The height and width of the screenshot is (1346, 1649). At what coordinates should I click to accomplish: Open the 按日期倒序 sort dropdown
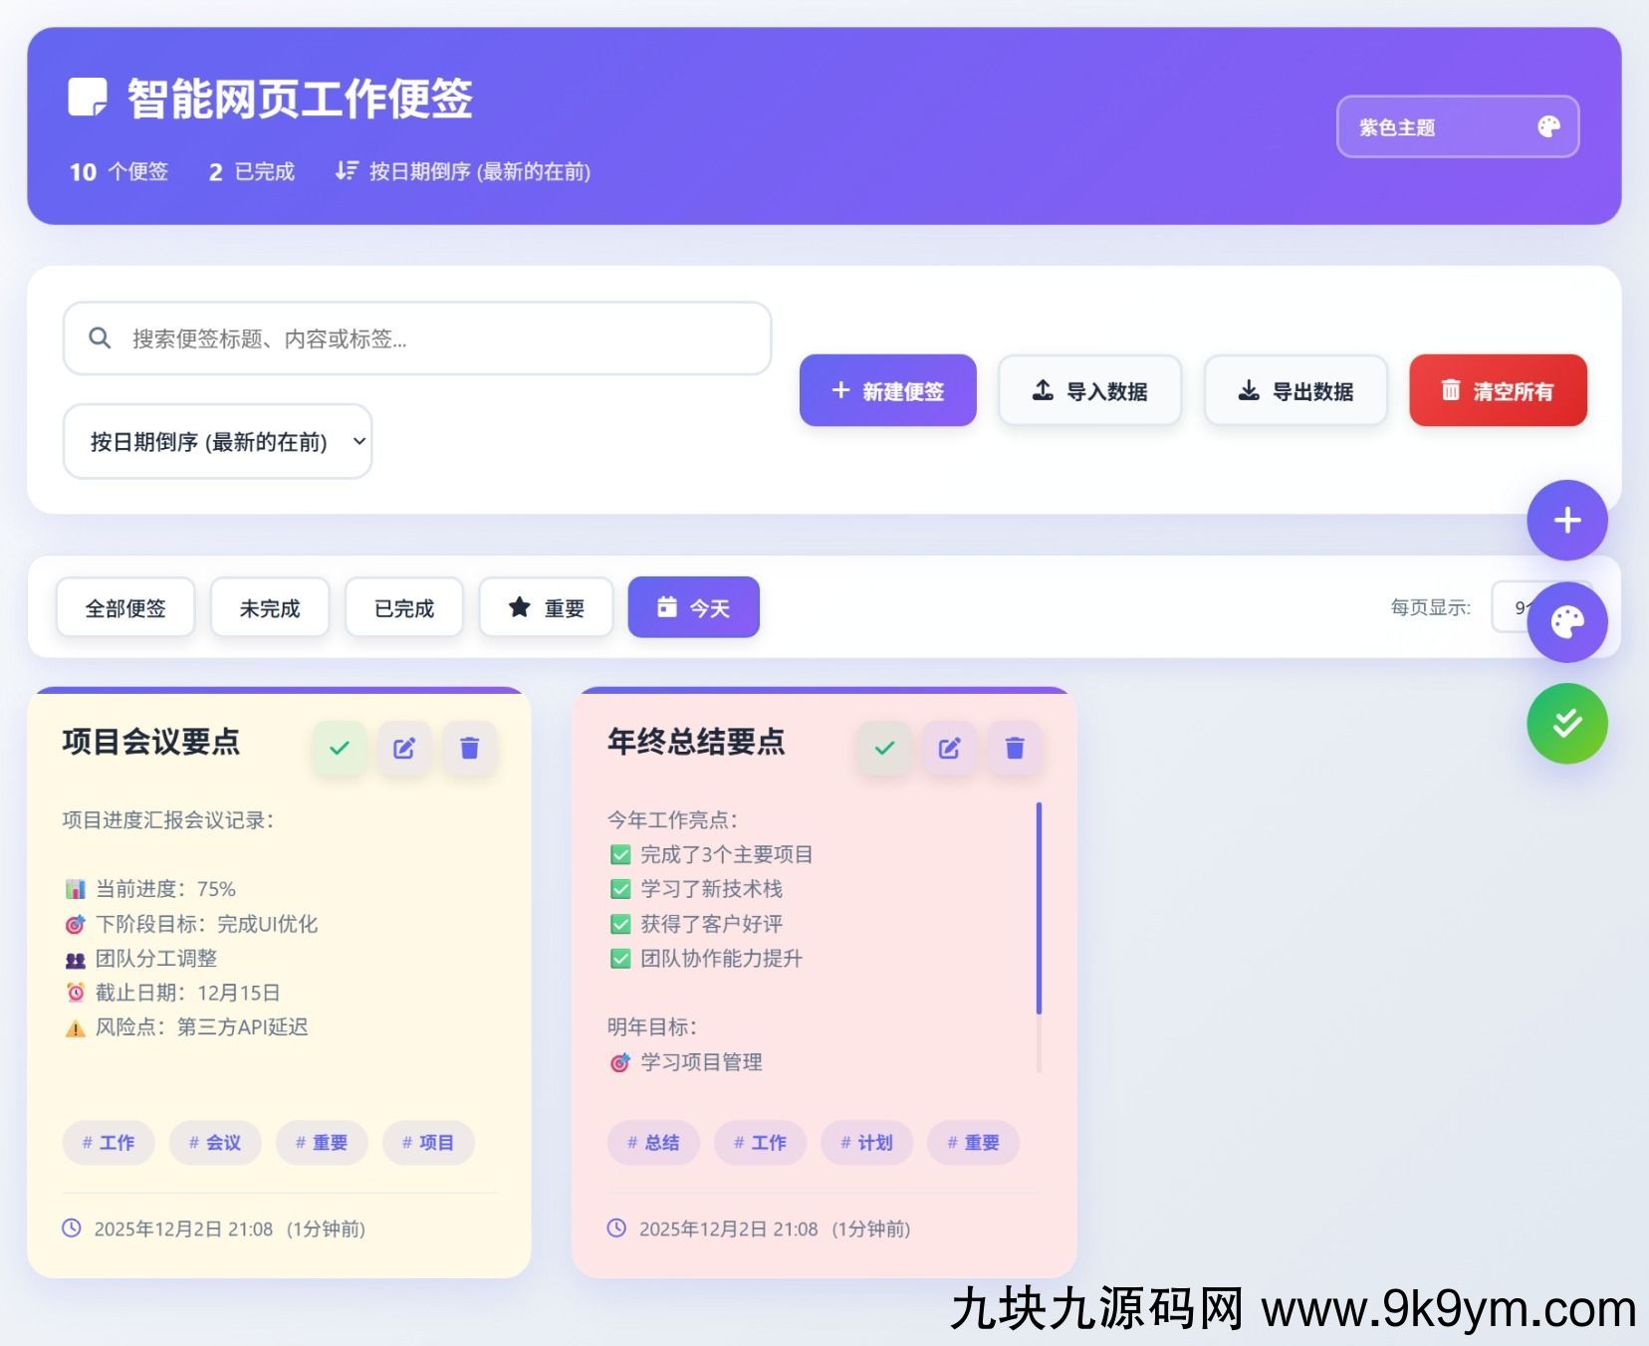pyautogui.click(x=217, y=441)
